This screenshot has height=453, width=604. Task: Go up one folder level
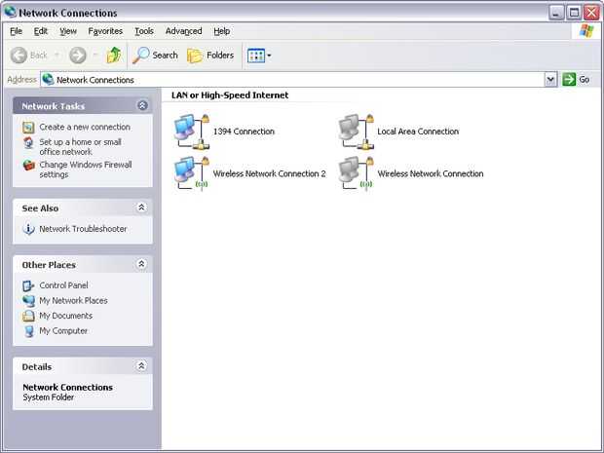coord(114,56)
